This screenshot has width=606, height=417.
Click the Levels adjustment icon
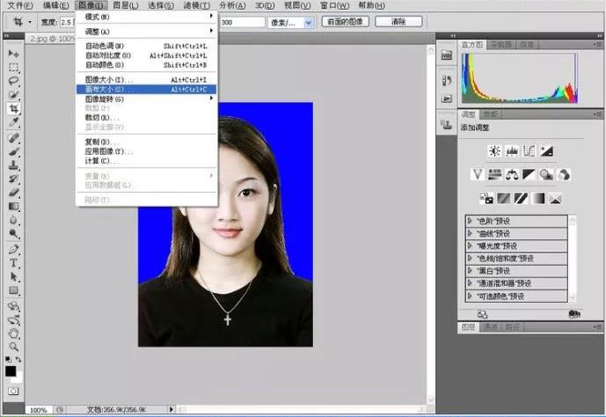(512, 151)
